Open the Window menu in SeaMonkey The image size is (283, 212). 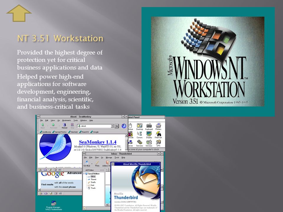tap(83, 120)
